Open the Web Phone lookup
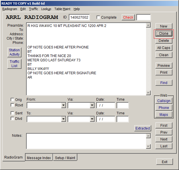This screenshot has height=170, width=179. (x=164, y=108)
